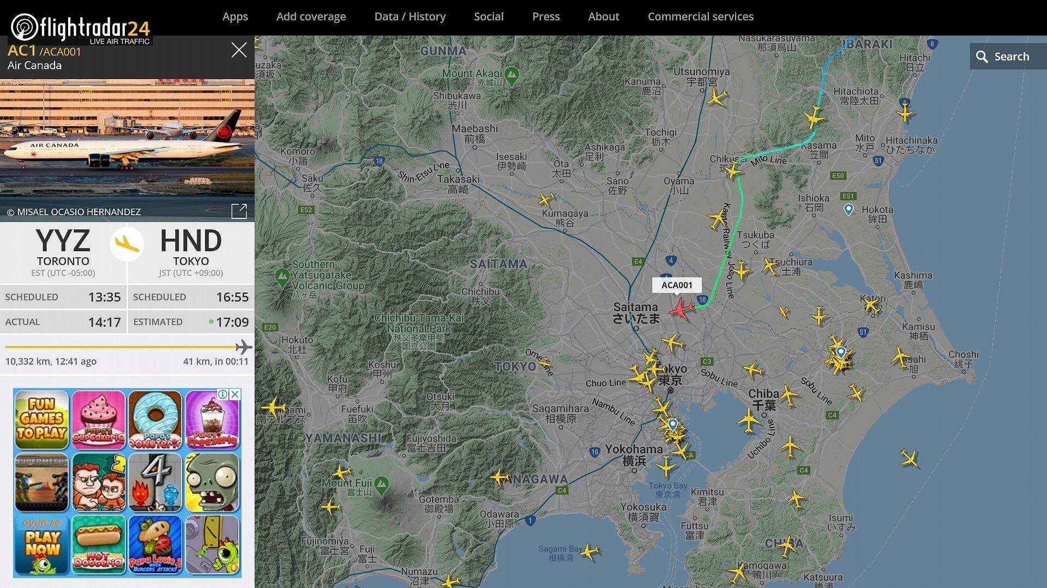
Task: Open the Add coverage menu
Action: (x=311, y=16)
